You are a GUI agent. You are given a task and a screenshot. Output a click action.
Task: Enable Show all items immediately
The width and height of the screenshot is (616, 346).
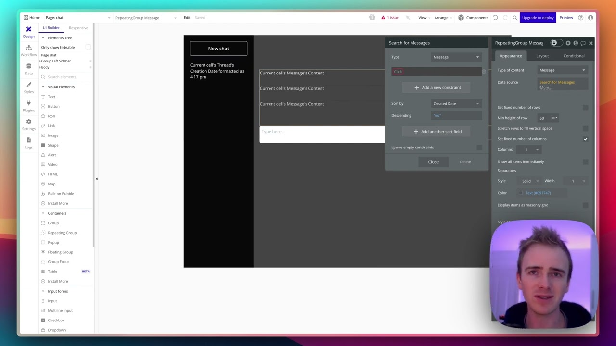click(585, 161)
